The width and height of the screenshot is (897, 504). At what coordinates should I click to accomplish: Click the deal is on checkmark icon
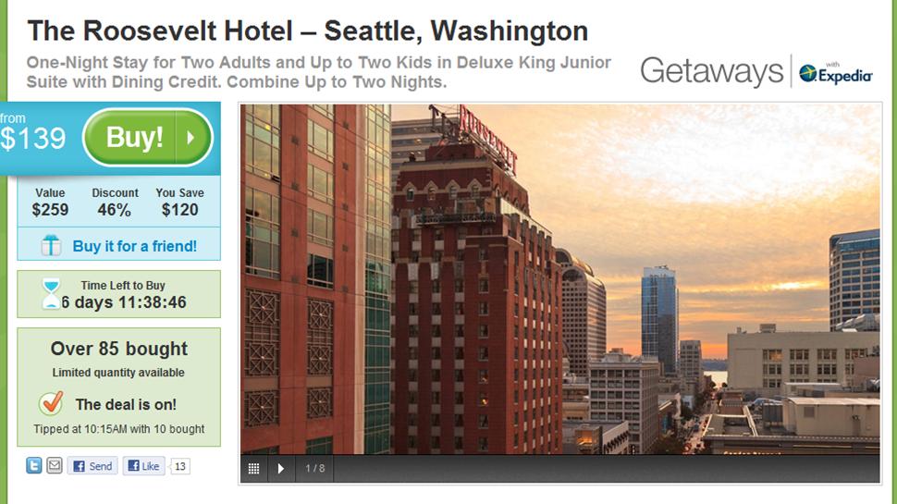click(51, 403)
